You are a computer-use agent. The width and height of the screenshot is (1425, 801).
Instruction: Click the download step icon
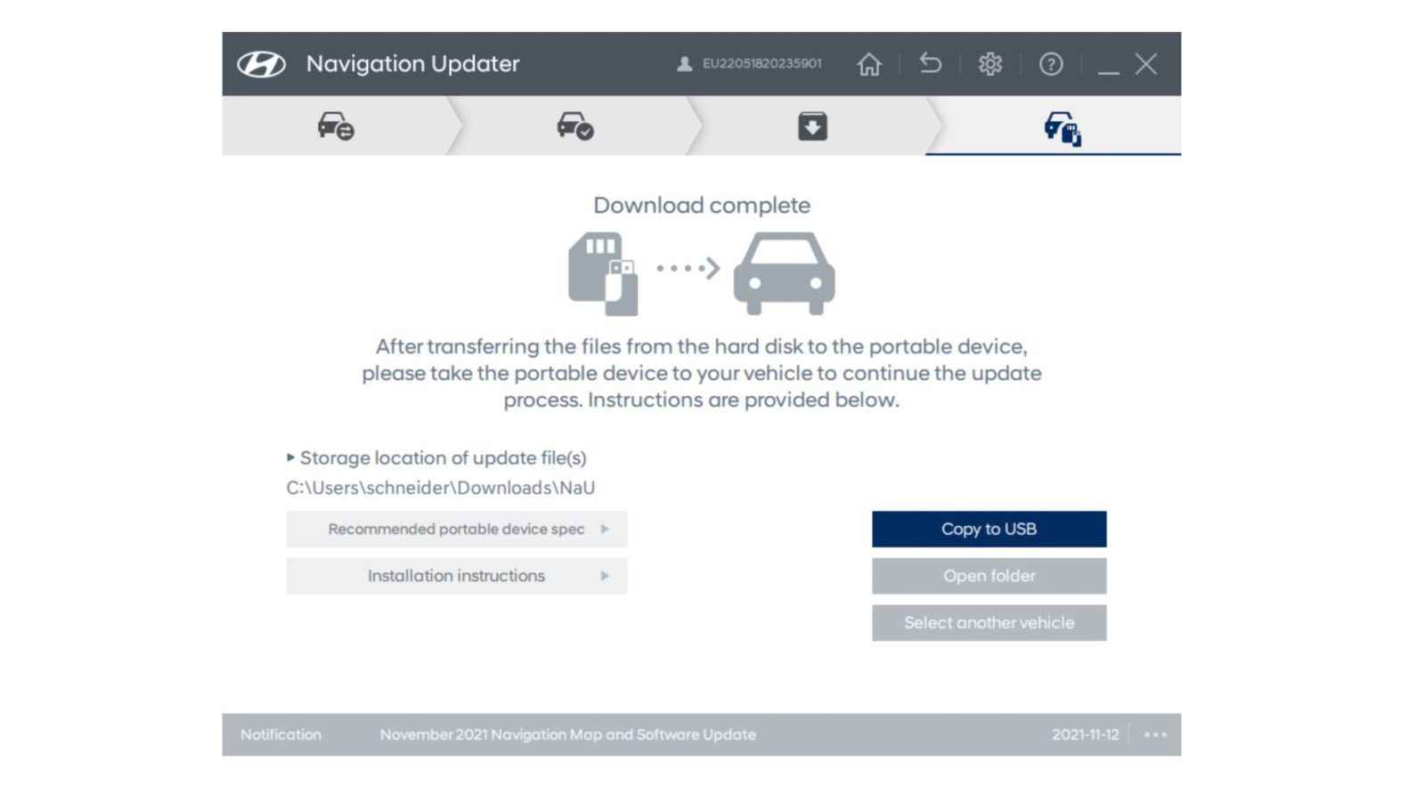(x=811, y=126)
